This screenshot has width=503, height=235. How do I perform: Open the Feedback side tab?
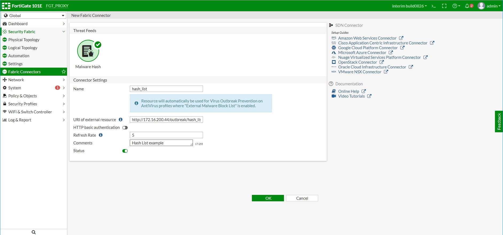(499, 121)
